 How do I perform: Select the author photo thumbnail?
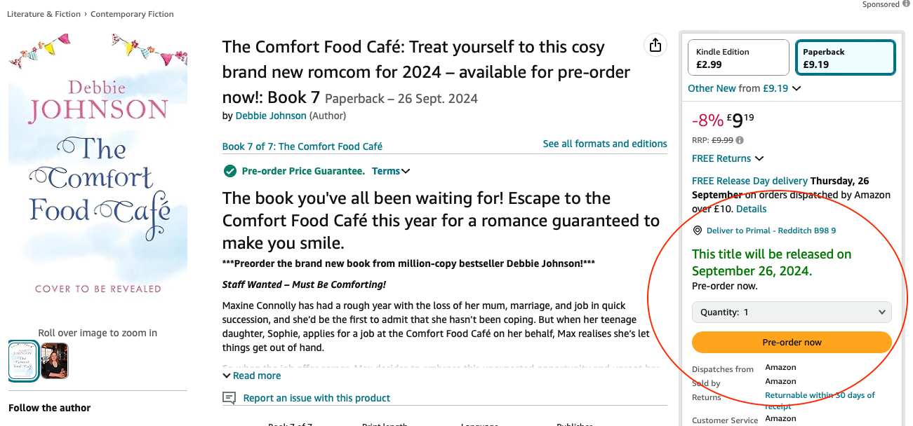(x=55, y=360)
